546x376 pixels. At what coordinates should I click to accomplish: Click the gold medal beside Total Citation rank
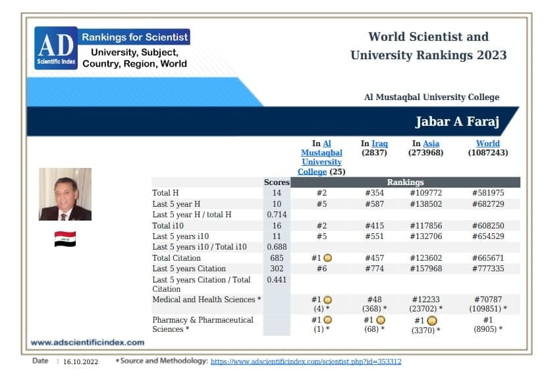pyautogui.click(x=328, y=258)
